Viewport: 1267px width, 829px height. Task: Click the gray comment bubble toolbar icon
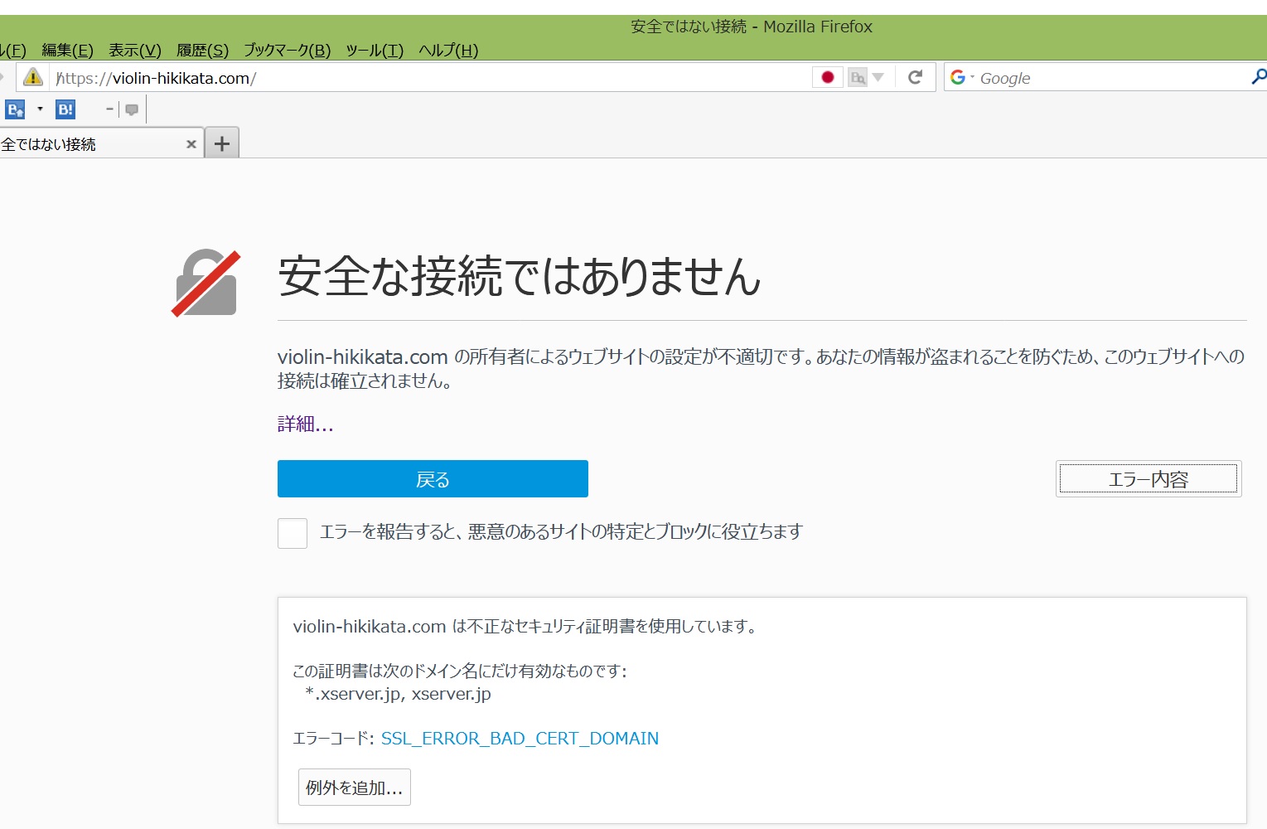click(132, 109)
